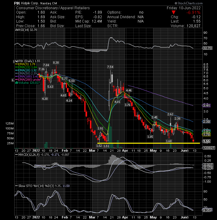Image resolution: width=217 pixels, height=220 pixels.
Task: Select the -6.91% percent change value
Action: pos(193,12)
